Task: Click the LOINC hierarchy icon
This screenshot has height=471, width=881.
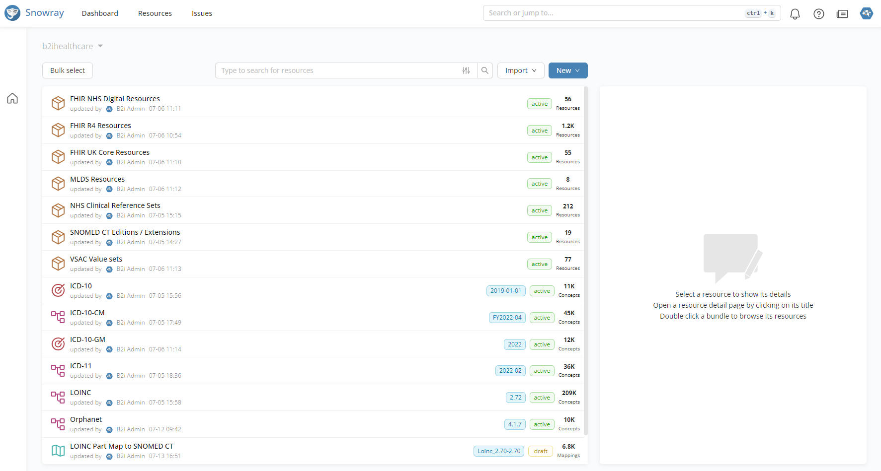Action: point(58,397)
